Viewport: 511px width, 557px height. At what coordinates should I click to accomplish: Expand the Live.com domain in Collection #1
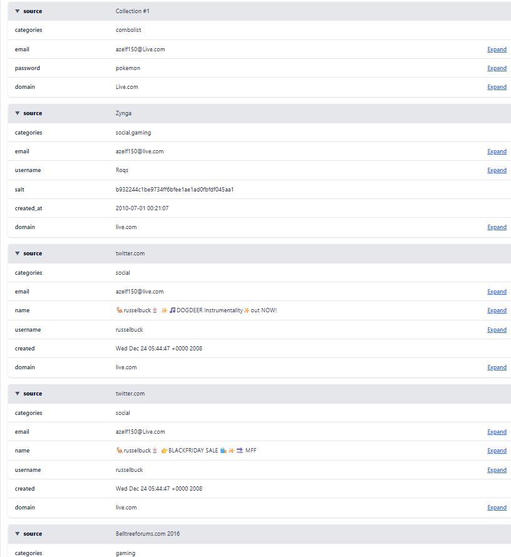[x=497, y=87]
